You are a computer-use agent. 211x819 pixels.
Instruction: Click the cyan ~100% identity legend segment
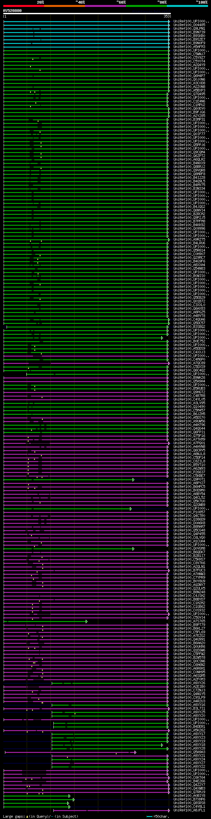coord(187,6)
